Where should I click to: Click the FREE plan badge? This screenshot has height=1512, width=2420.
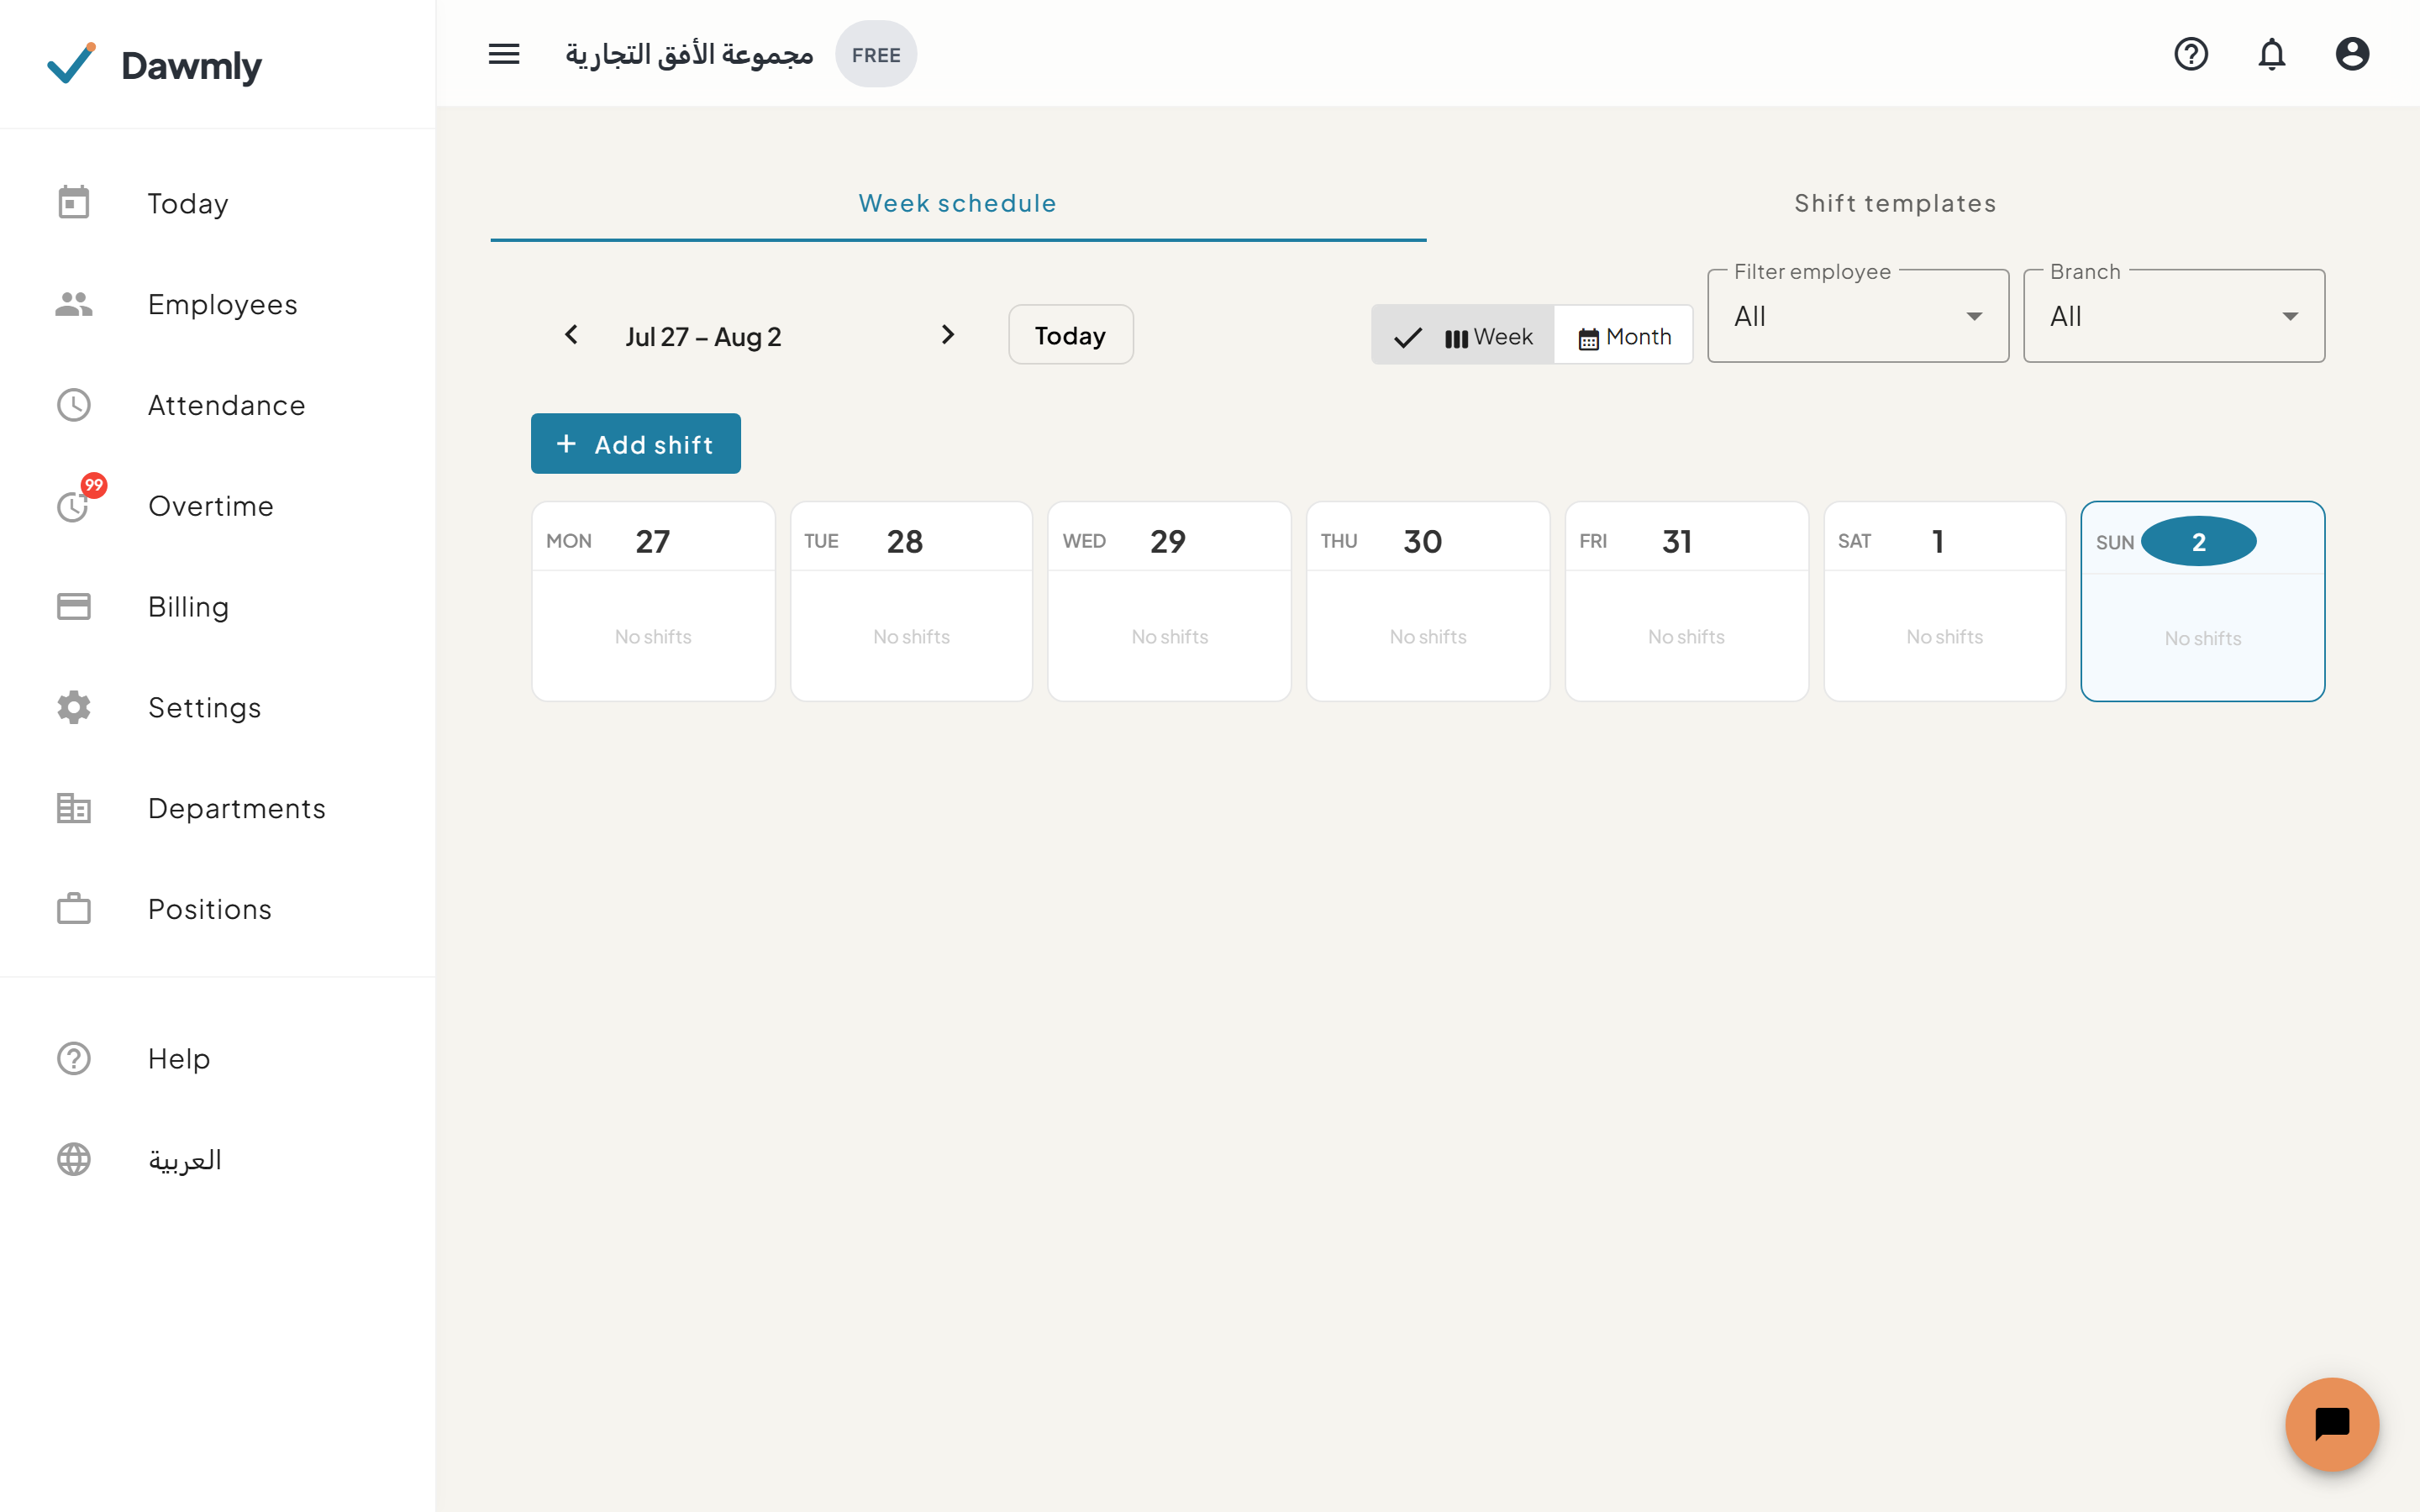tap(876, 55)
